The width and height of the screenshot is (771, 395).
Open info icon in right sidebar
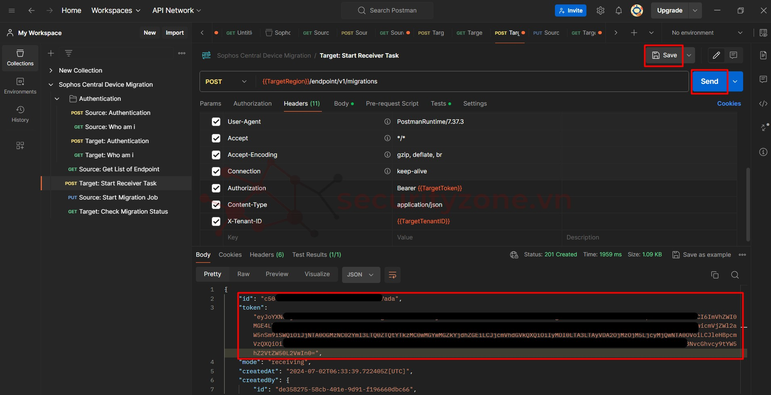[x=763, y=152]
